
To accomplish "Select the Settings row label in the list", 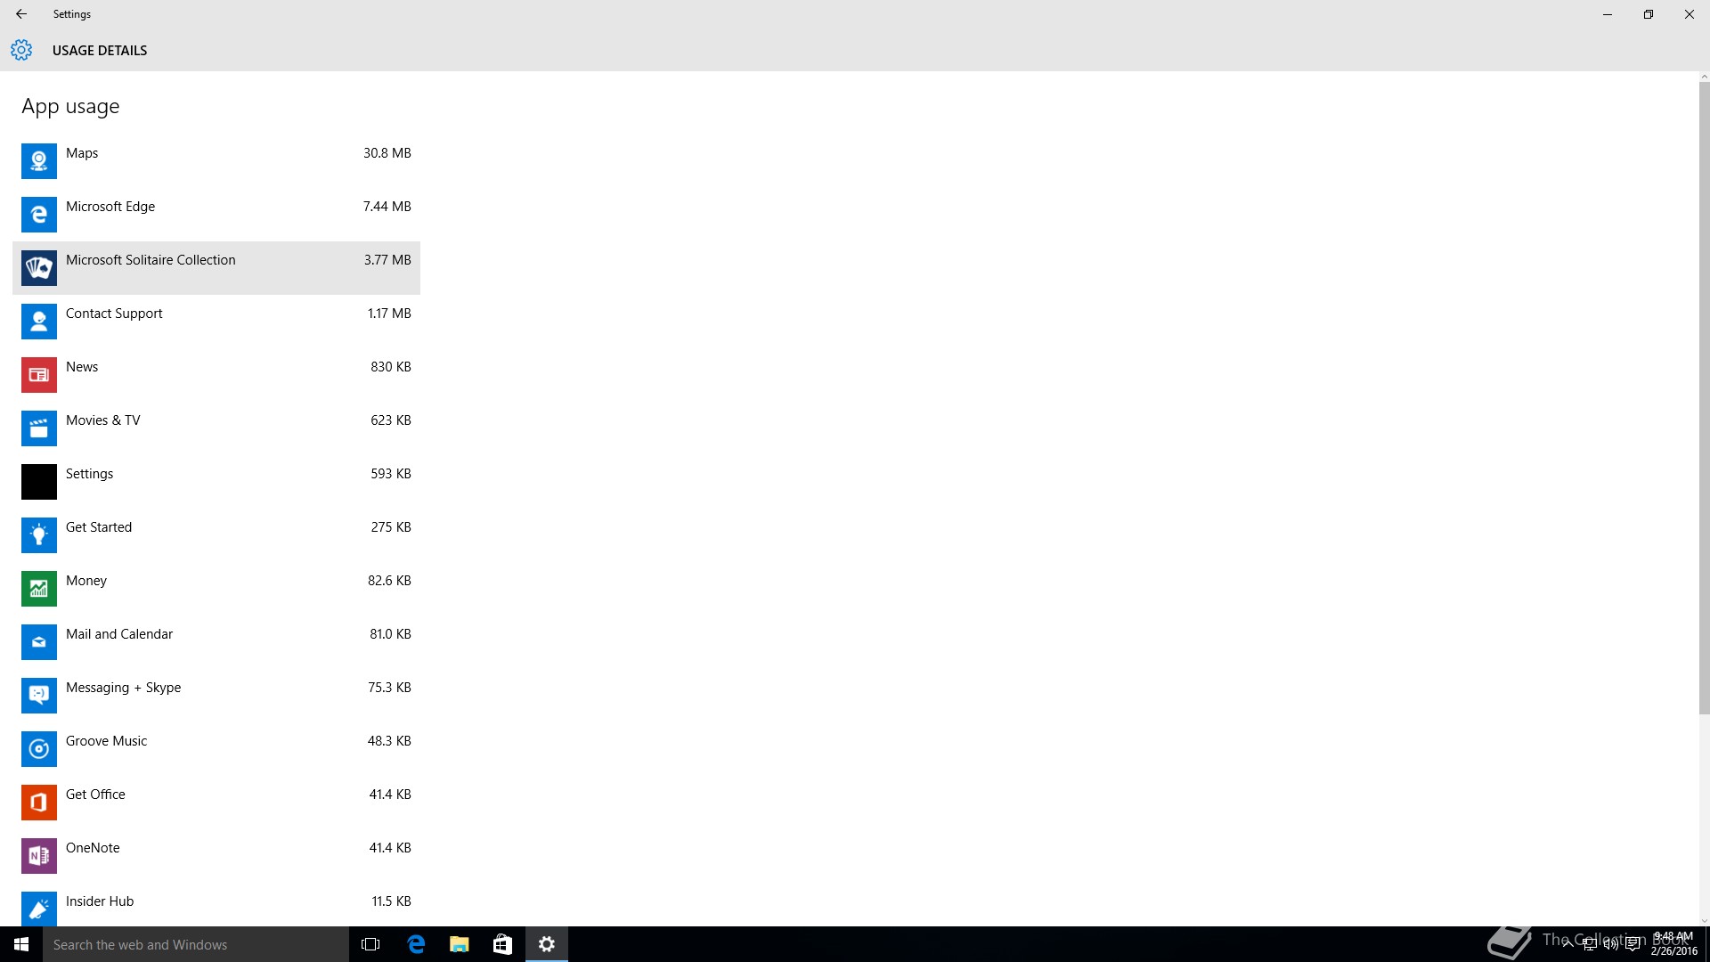I will (x=90, y=474).
